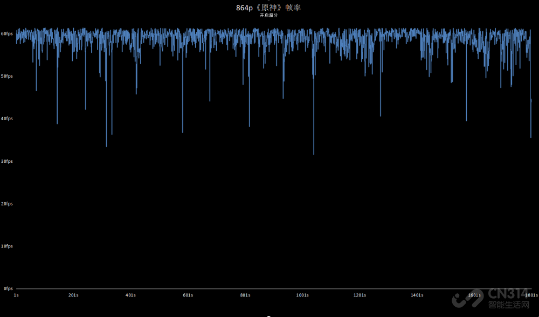Click the "801s" x-axis label
This screenshot has width=539, height=317.
coord(245,295)
